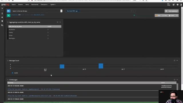Open the Dashboards menu item
This screenshot has height=103, width=183.
[35, 5]
